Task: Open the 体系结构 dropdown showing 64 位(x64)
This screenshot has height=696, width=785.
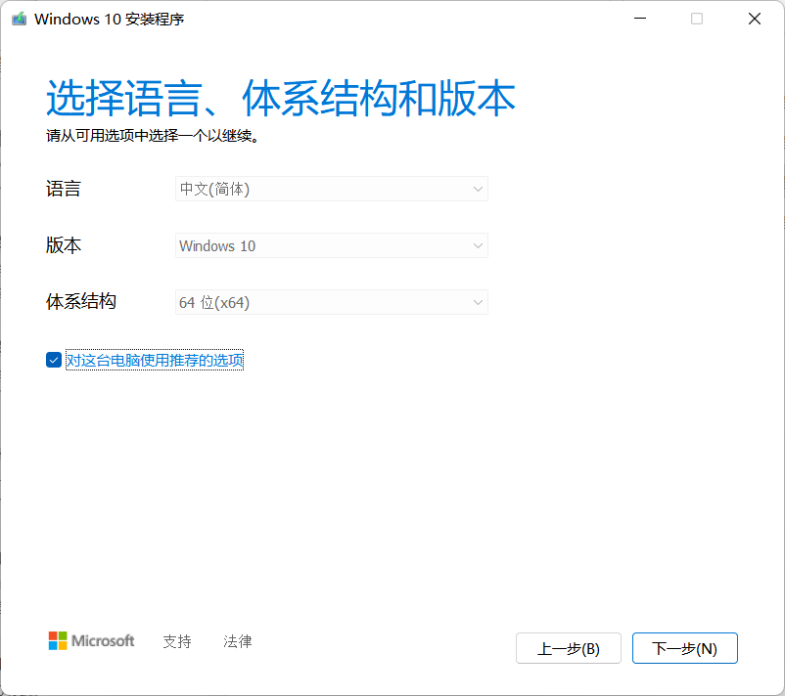Action: coord(332,302)
